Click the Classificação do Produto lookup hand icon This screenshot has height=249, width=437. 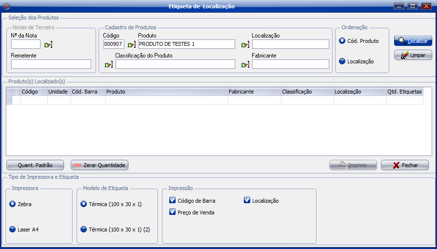tap(108, 65)
